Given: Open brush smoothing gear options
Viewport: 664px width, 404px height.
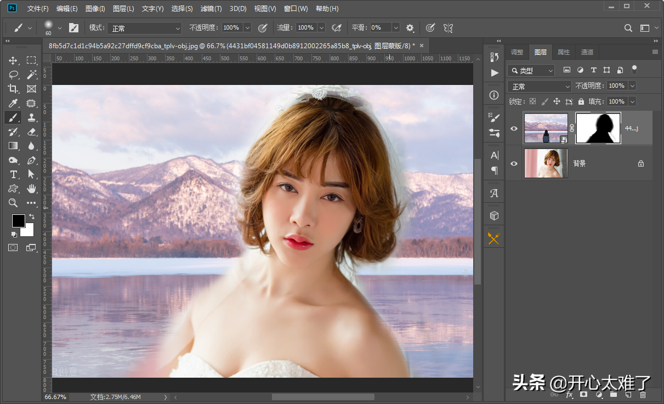Looking at the screenshot, I should 410,27.
